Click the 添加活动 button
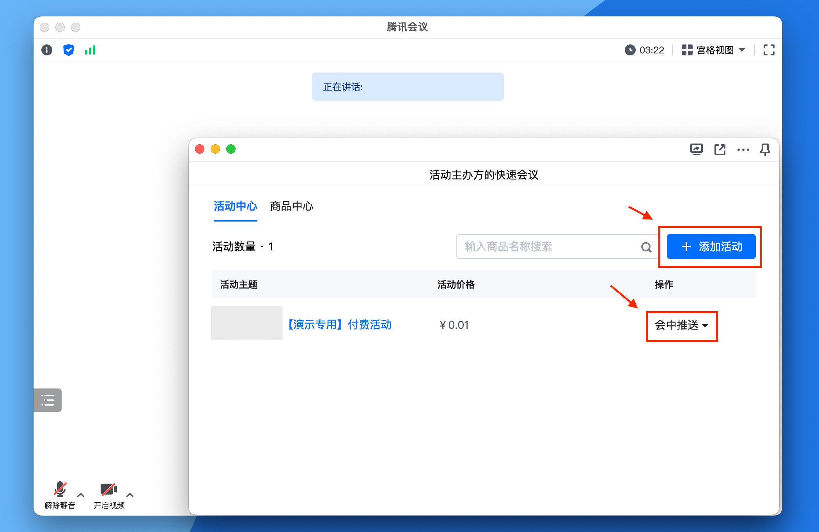The image size is (819, 532). click(711, 246)
